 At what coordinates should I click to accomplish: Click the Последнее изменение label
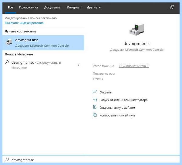pyautogui.click(x=104, y=76)
